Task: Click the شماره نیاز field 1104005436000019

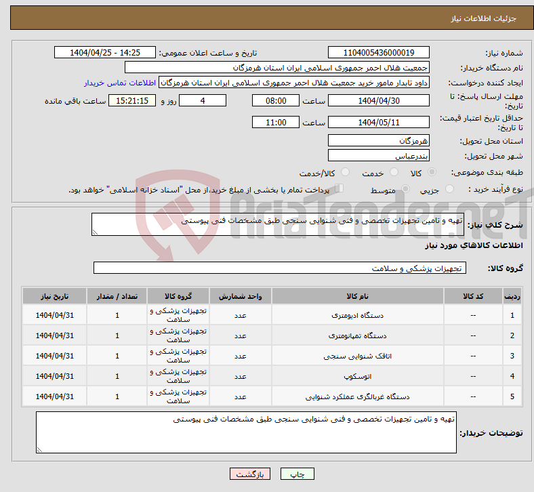Action: click(378, 52)
